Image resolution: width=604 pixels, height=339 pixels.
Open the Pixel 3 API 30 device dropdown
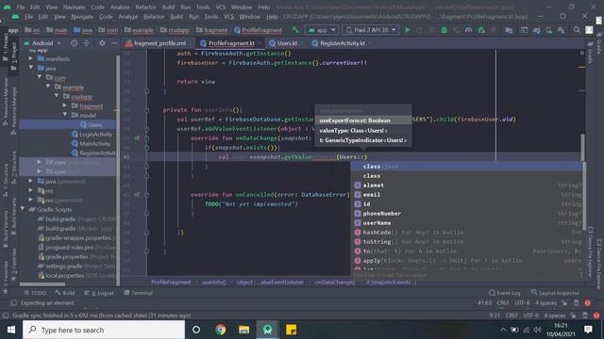[x=371, y=30]
